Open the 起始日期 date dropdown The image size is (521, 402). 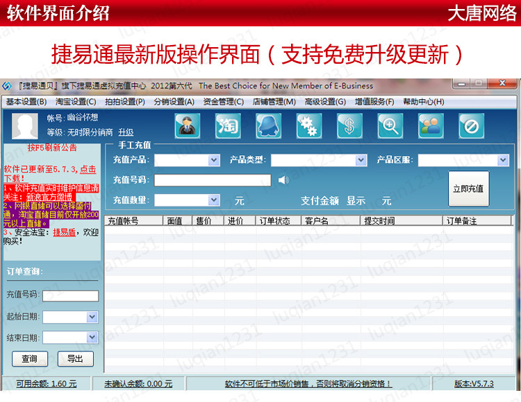92,317
